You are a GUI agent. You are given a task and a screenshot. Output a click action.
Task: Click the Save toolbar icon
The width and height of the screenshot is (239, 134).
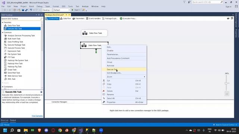pos(23,10)
